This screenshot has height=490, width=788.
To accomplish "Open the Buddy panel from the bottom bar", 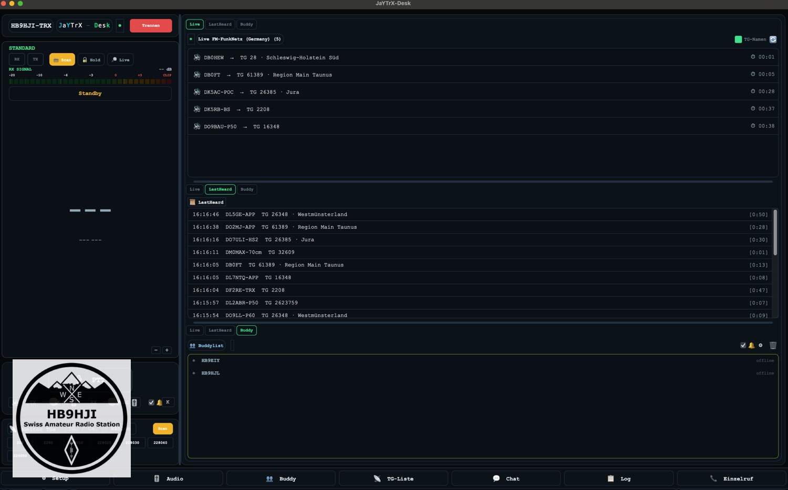I will [281, 478].
